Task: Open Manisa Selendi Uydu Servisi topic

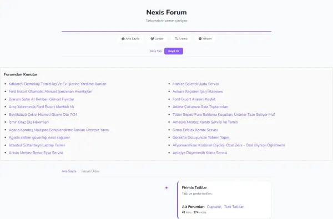Action: [196, 84]
